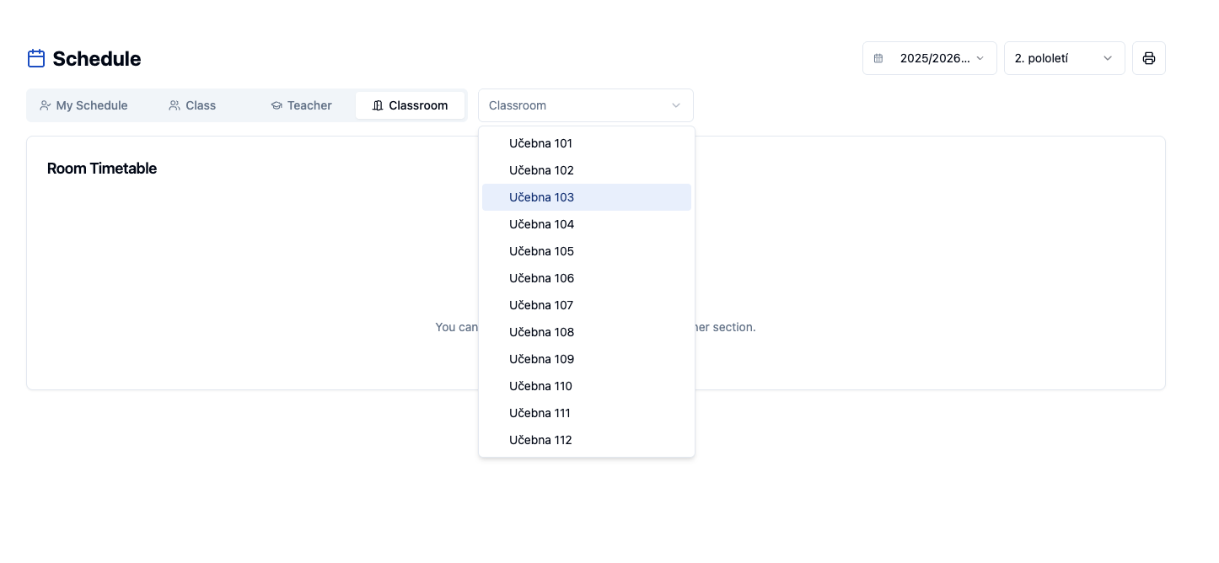Image resolution: width=1219 pixels, height=563 pixels.
Task: Open the 2025/2026 school year dropdown
Action: (929, 58)
